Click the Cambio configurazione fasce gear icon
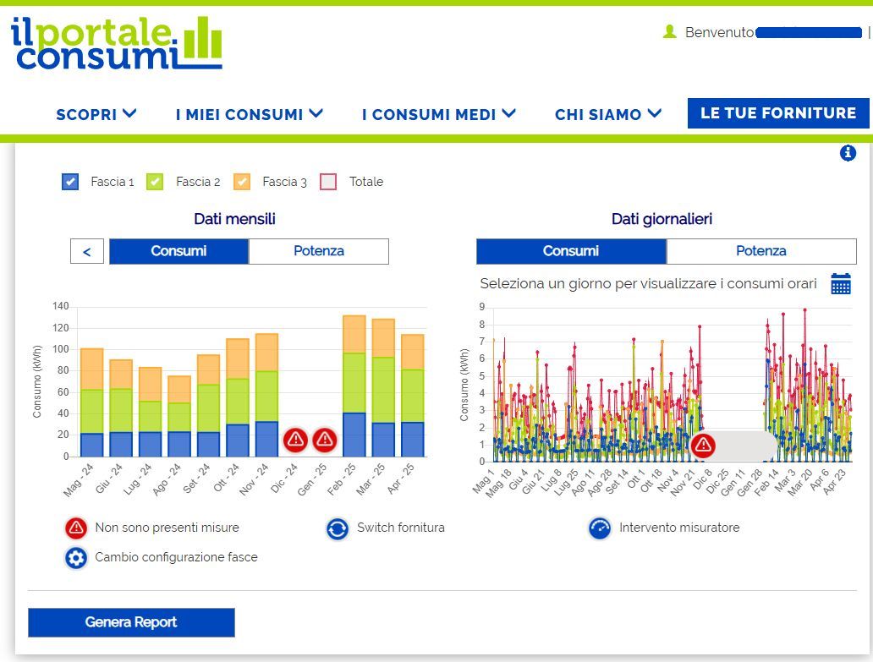 76,558
